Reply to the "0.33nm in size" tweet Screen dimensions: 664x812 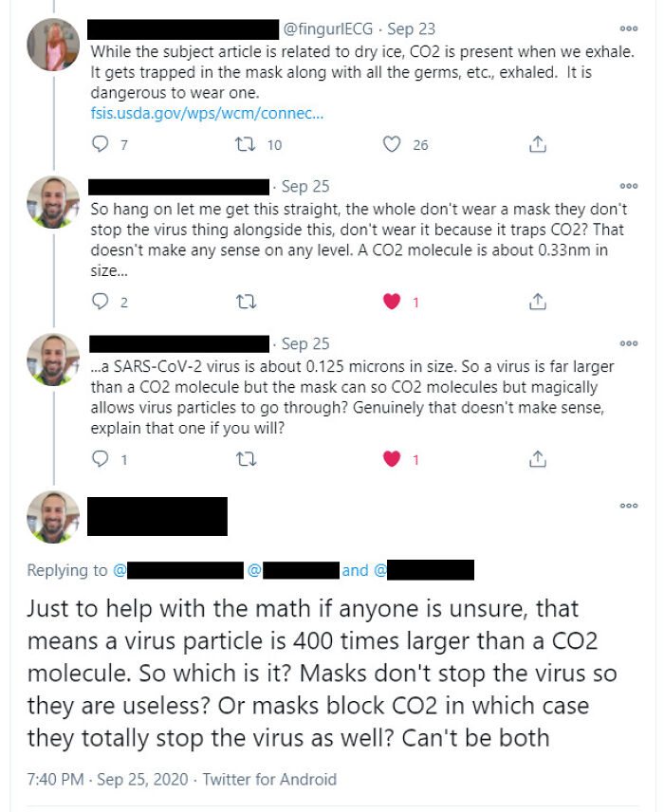(99, 300)
